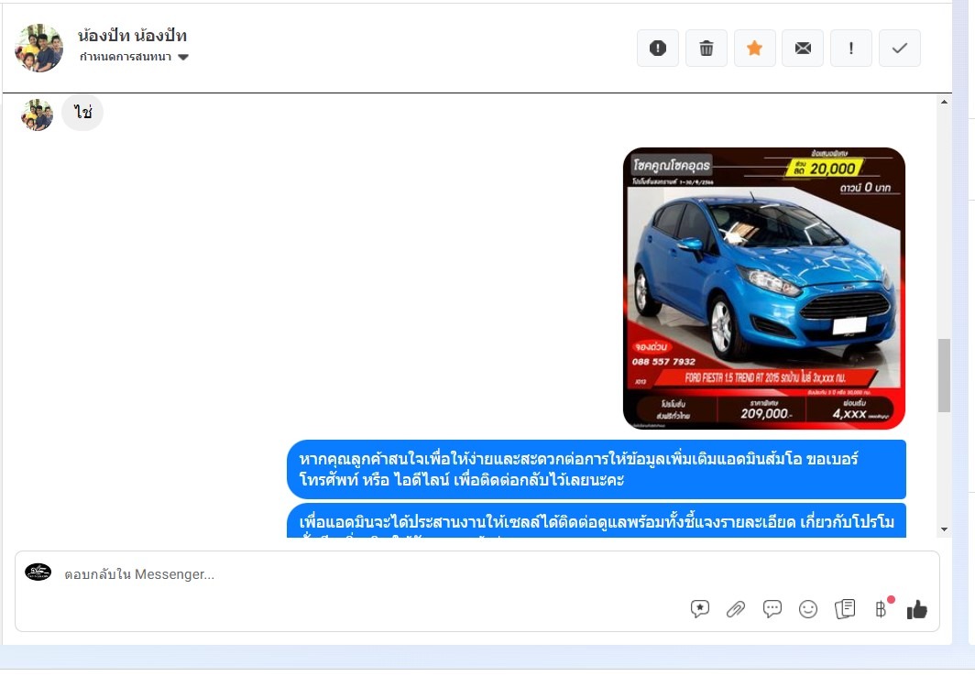
Task: Click the chat scrollbar up arrow
Action: [x=945, y=102]
